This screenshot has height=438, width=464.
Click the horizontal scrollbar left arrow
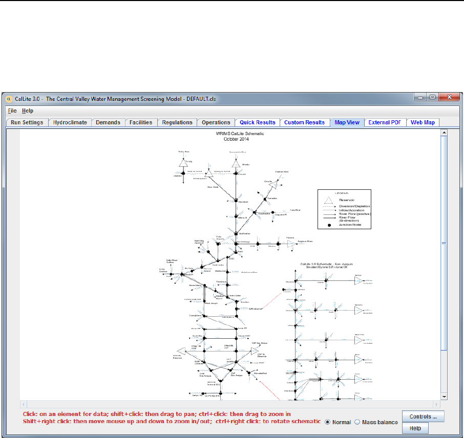(24, 404)
